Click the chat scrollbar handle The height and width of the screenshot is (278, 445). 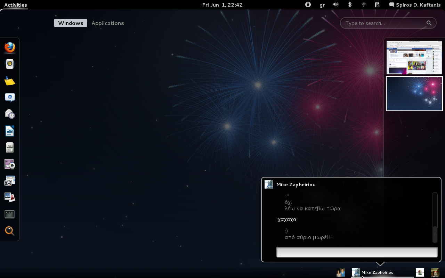[435, 234]
